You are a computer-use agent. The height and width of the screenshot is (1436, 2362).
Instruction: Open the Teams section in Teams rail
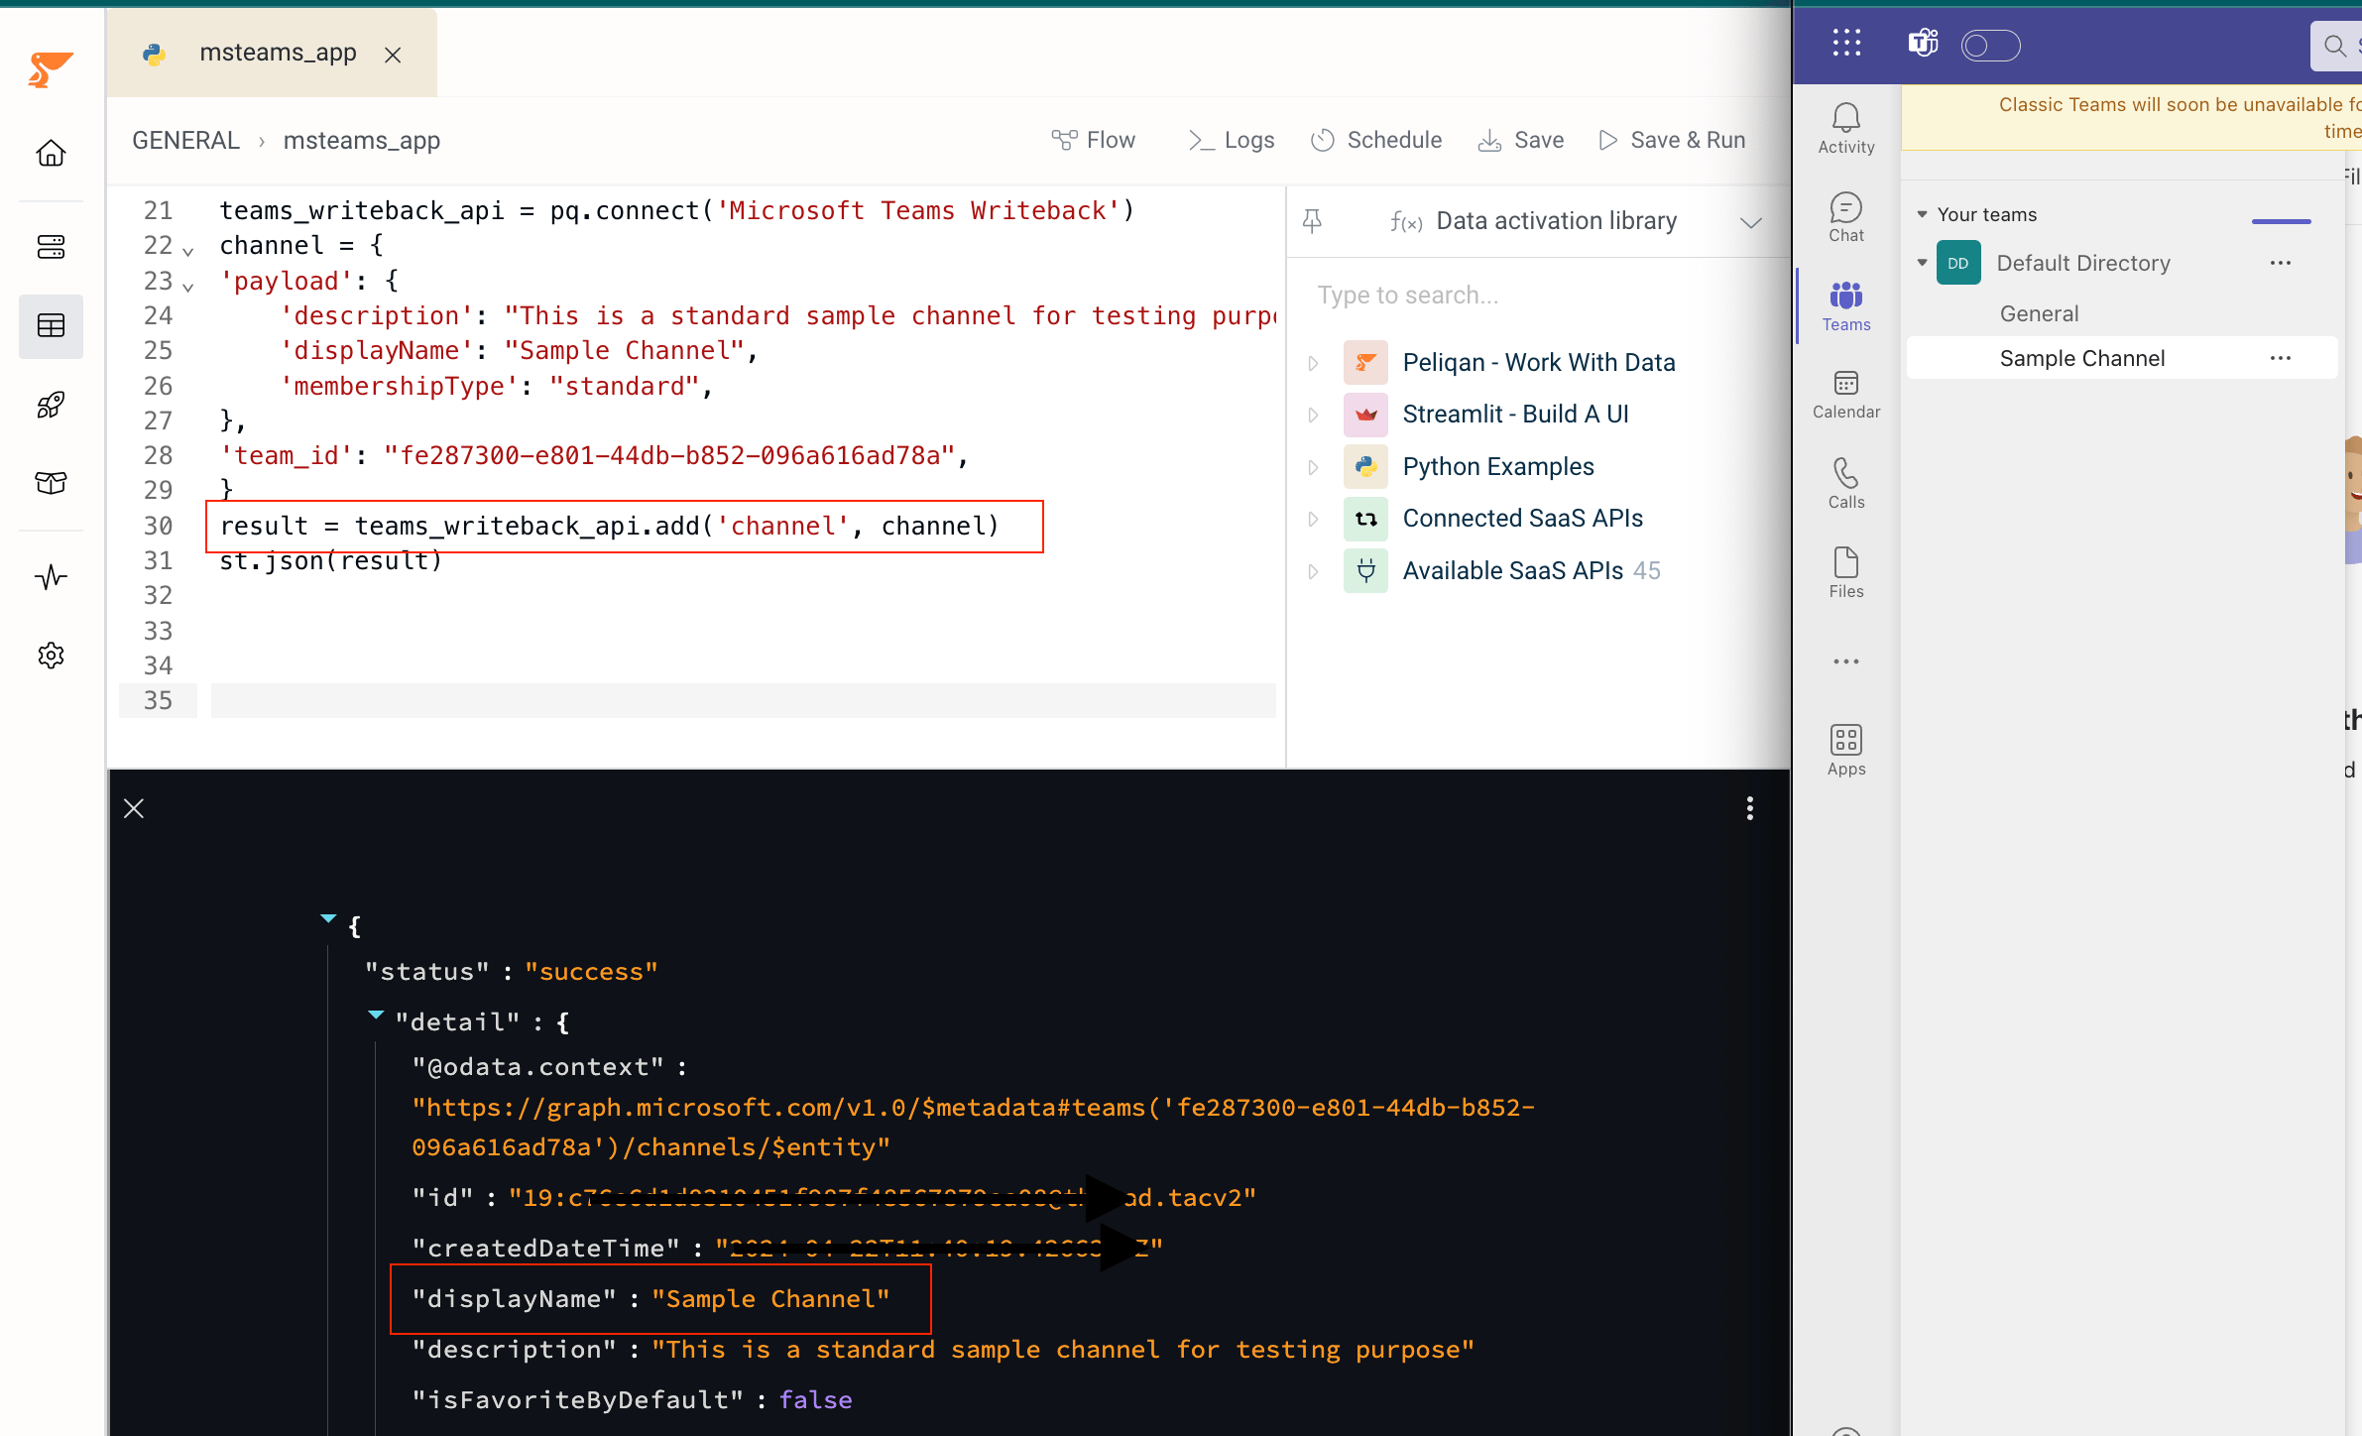1846,306
